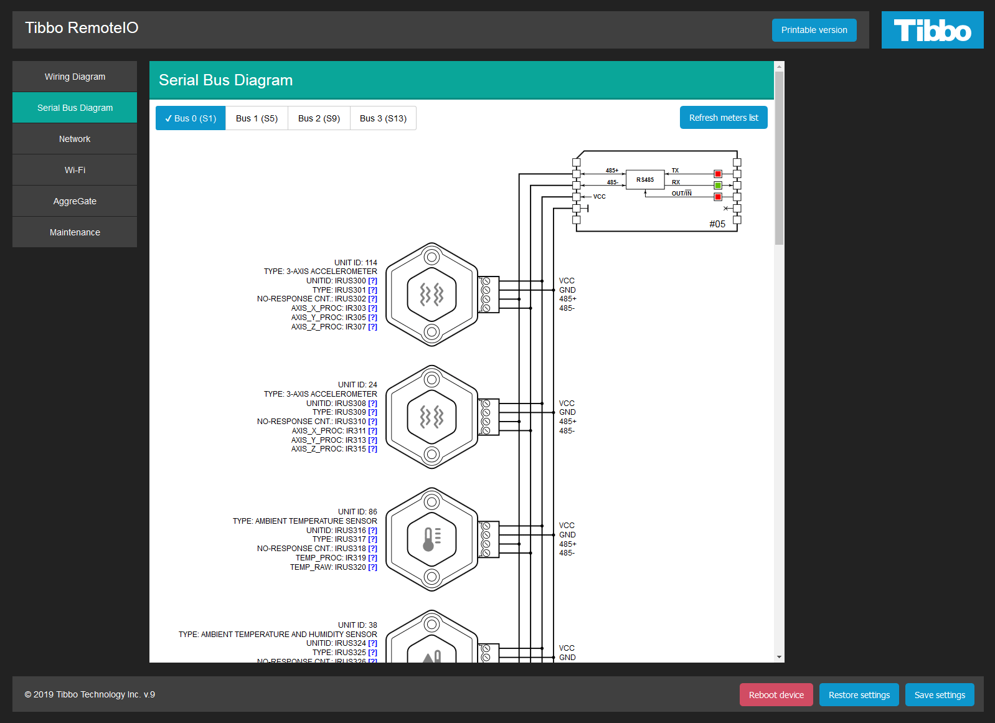Click the green RX indicator LED

(x=718, y=186)
